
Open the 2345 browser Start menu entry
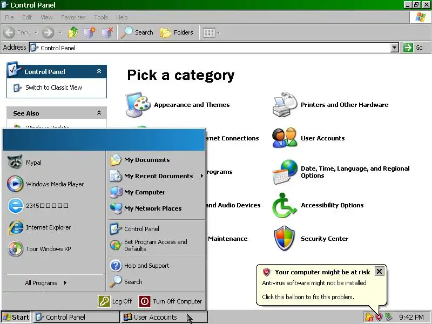[53, 206]
